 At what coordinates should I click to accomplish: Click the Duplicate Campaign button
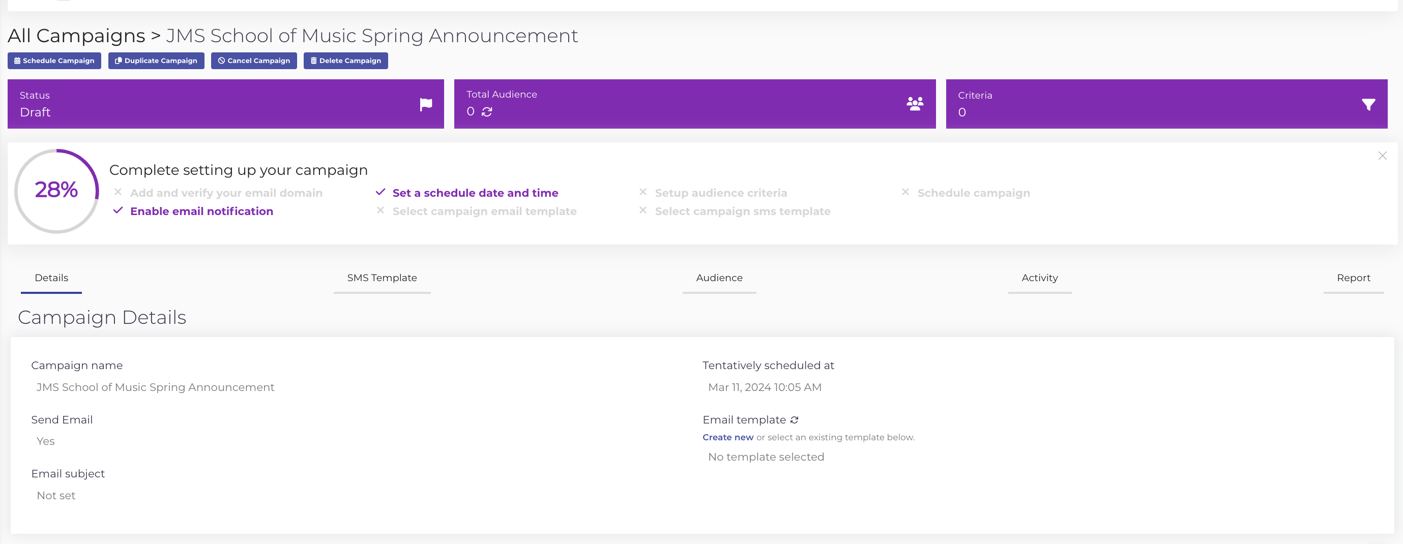coord(156,61)
